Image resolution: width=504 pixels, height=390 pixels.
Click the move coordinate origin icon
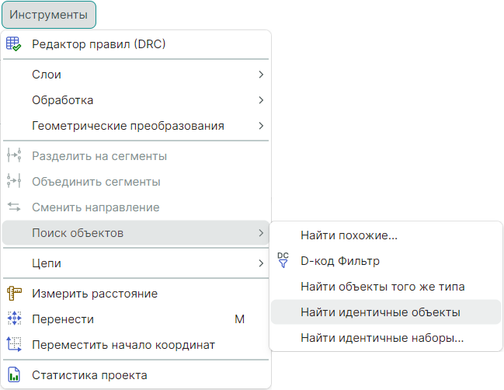(x=14, y=344)
